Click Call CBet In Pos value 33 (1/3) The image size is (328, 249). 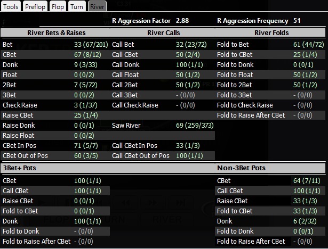(x=188, y=146)
